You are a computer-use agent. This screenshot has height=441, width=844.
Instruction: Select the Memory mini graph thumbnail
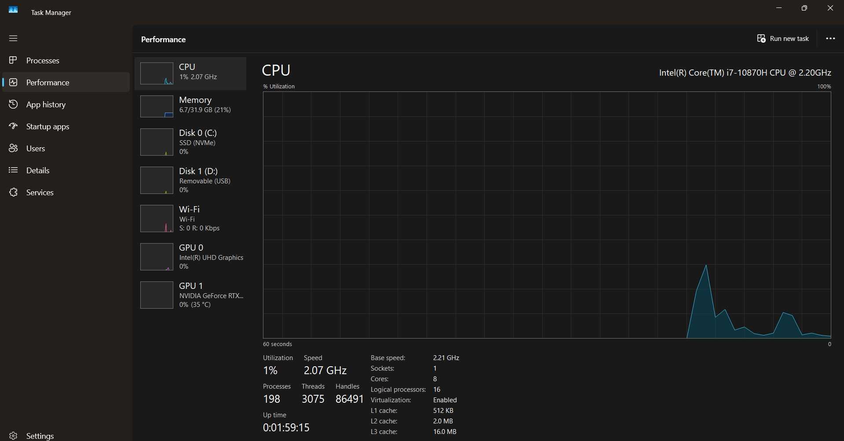point(157,106)
